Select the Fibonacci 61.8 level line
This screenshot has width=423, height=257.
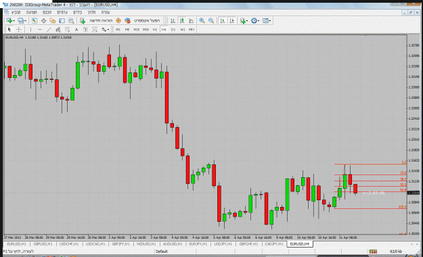point(371,191)
